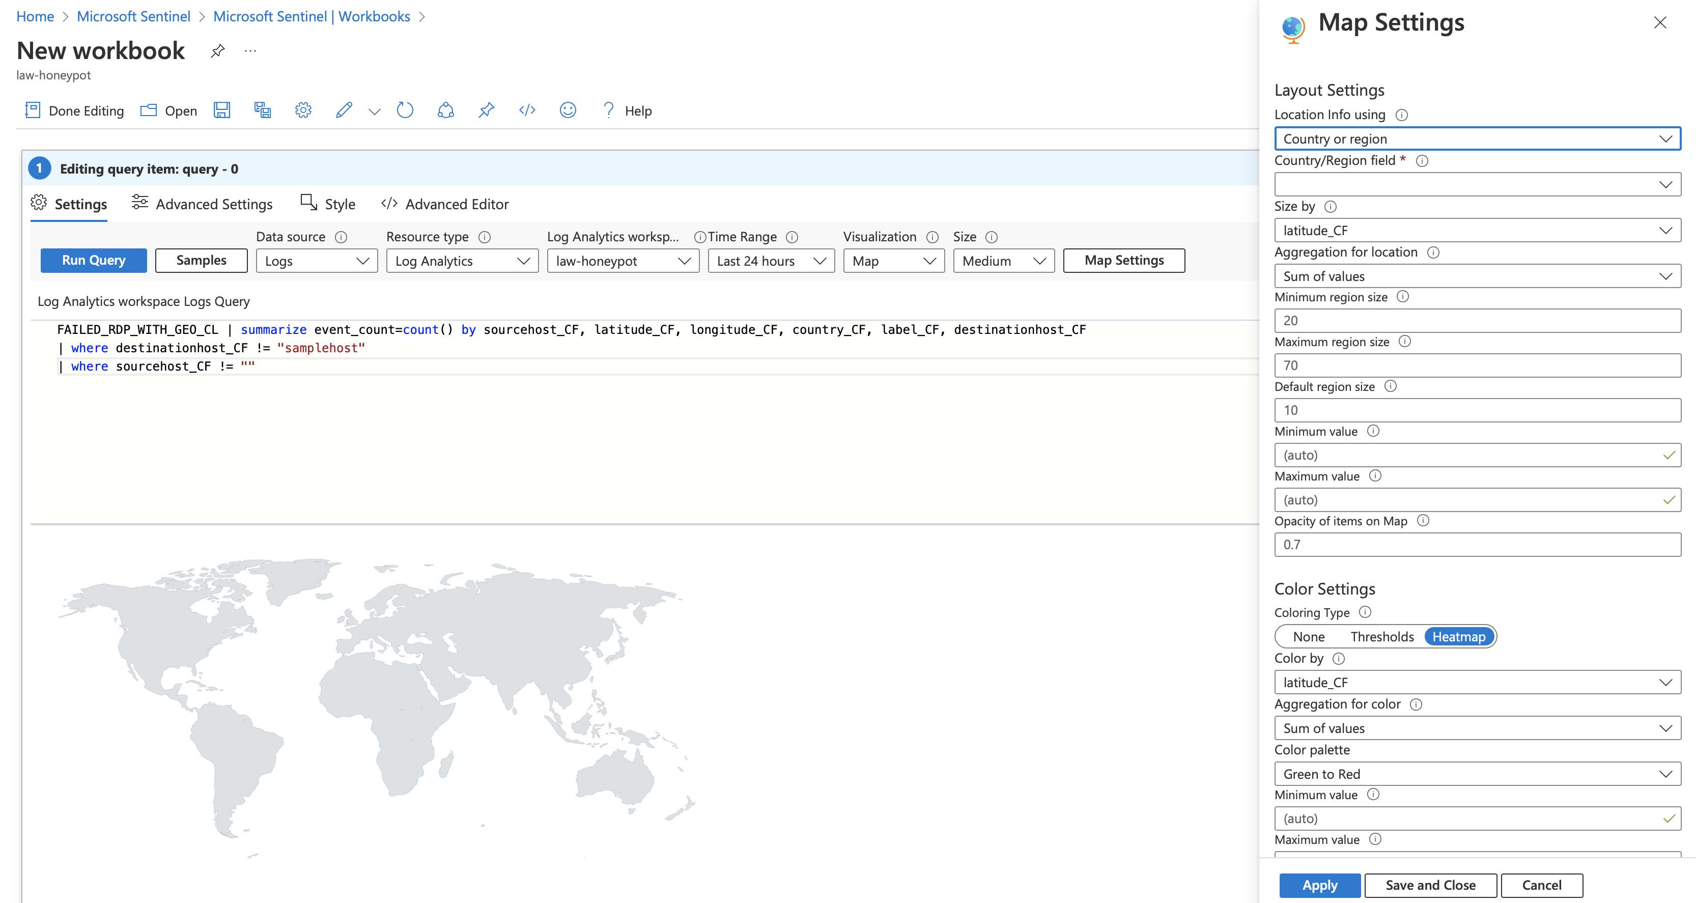The width and height of the screenshot is (1696, 903).
Task: Click the Time Range info icon
Action: coord(792,237)
